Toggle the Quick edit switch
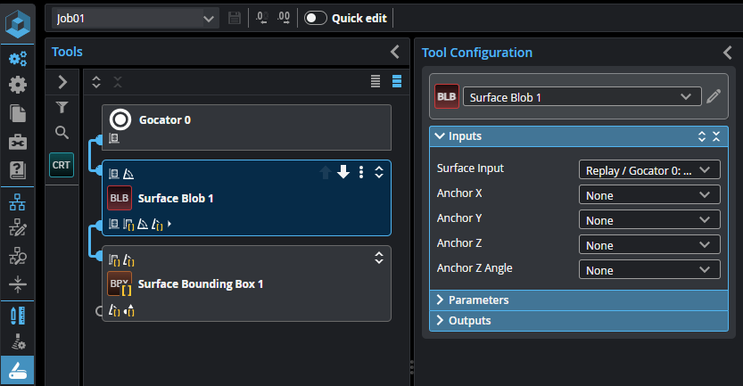Viewport: 743px width, 386px height. click(x=315, y=18)
